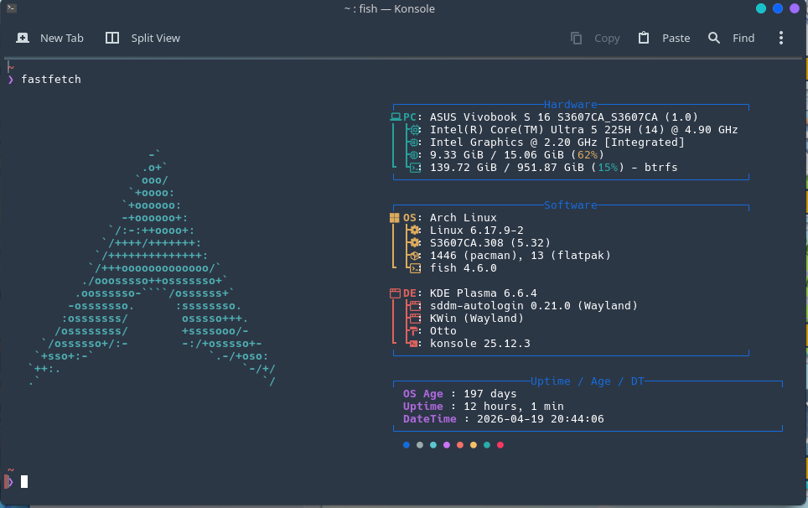
Task: Click the Software section heading
Action: 571,205
